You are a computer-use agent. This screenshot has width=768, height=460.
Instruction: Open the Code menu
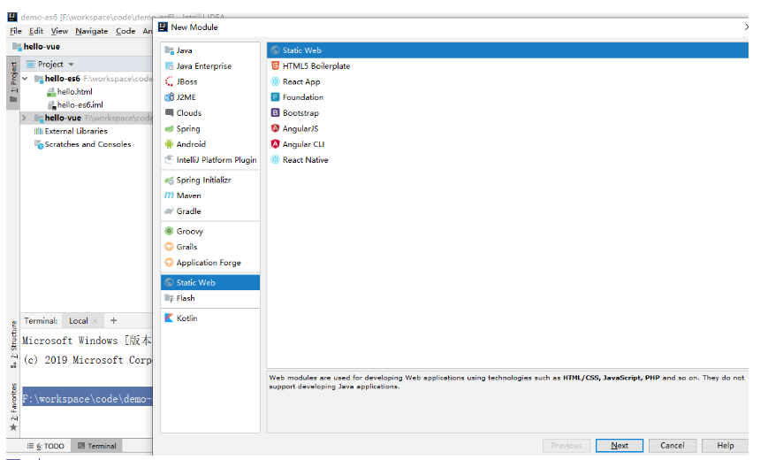(x=125, y=31)
